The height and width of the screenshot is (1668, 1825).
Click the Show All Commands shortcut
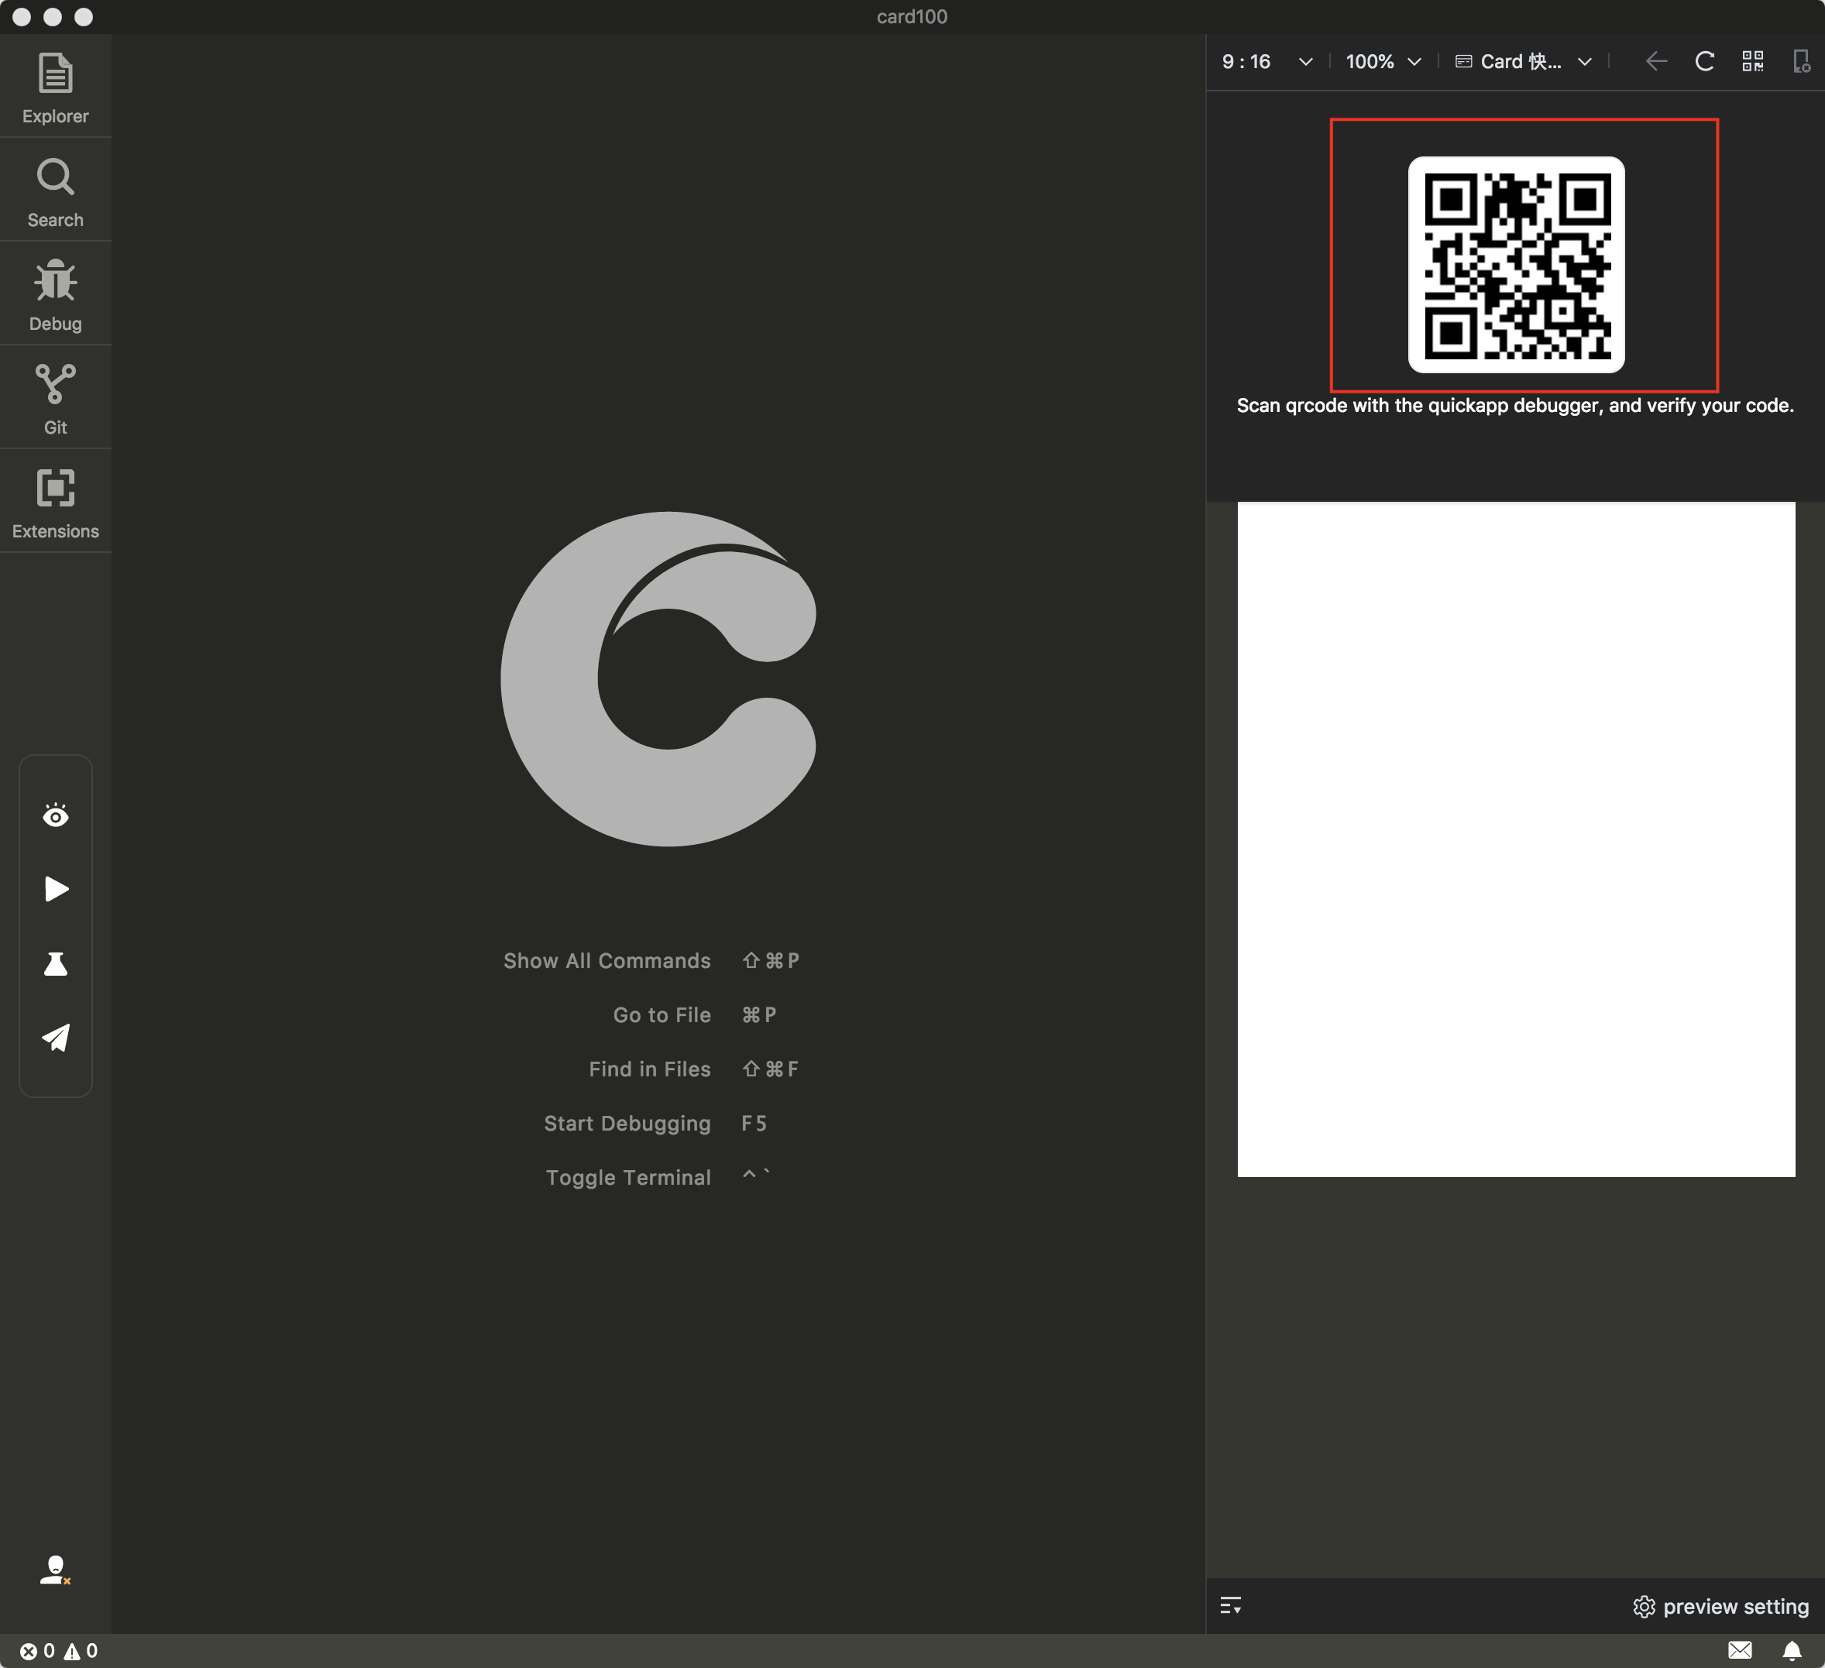tap(607, 960)
